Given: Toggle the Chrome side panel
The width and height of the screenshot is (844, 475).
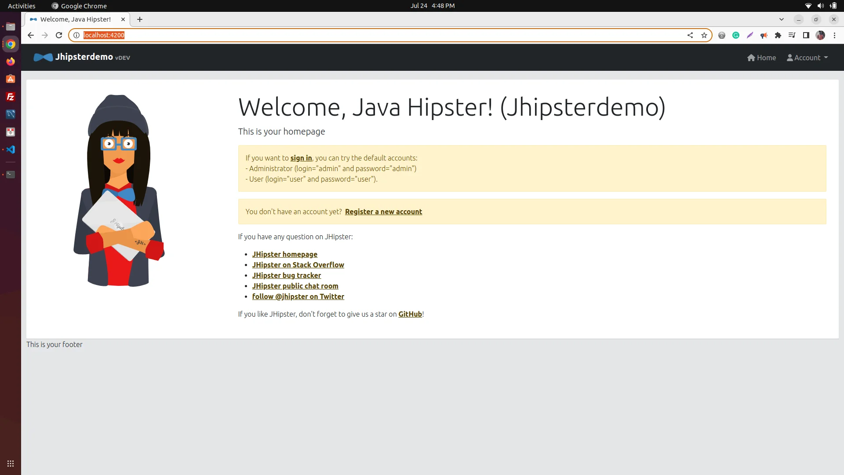Looking at the screenshot, I should (x=806, y=35).
